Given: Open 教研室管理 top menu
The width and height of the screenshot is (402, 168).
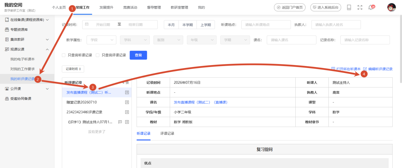Looking at the screenshot, I should [x=179, y=7].
